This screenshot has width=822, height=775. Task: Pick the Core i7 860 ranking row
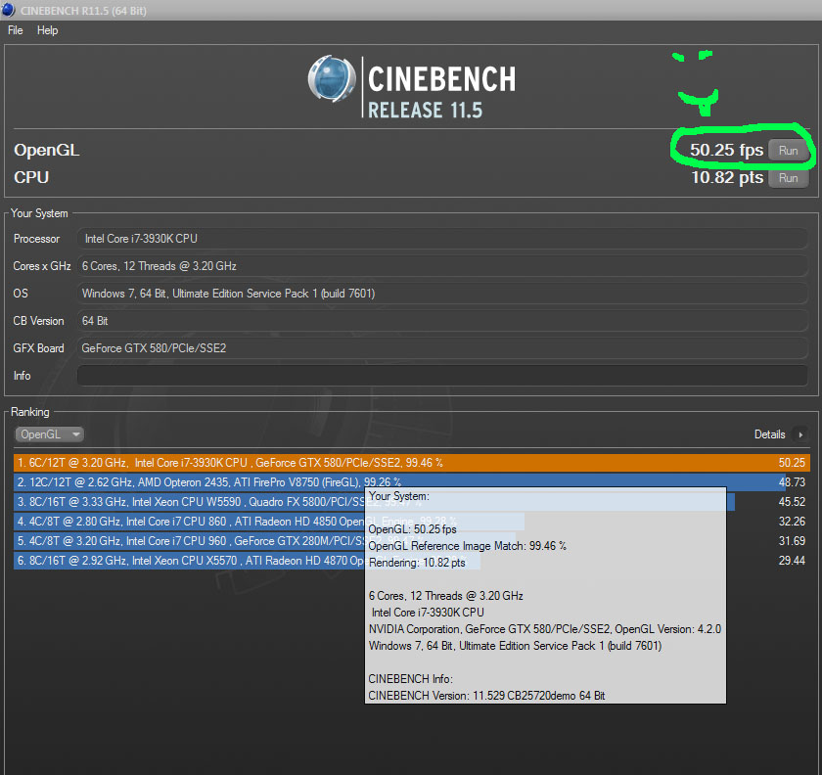pos(186,522)
